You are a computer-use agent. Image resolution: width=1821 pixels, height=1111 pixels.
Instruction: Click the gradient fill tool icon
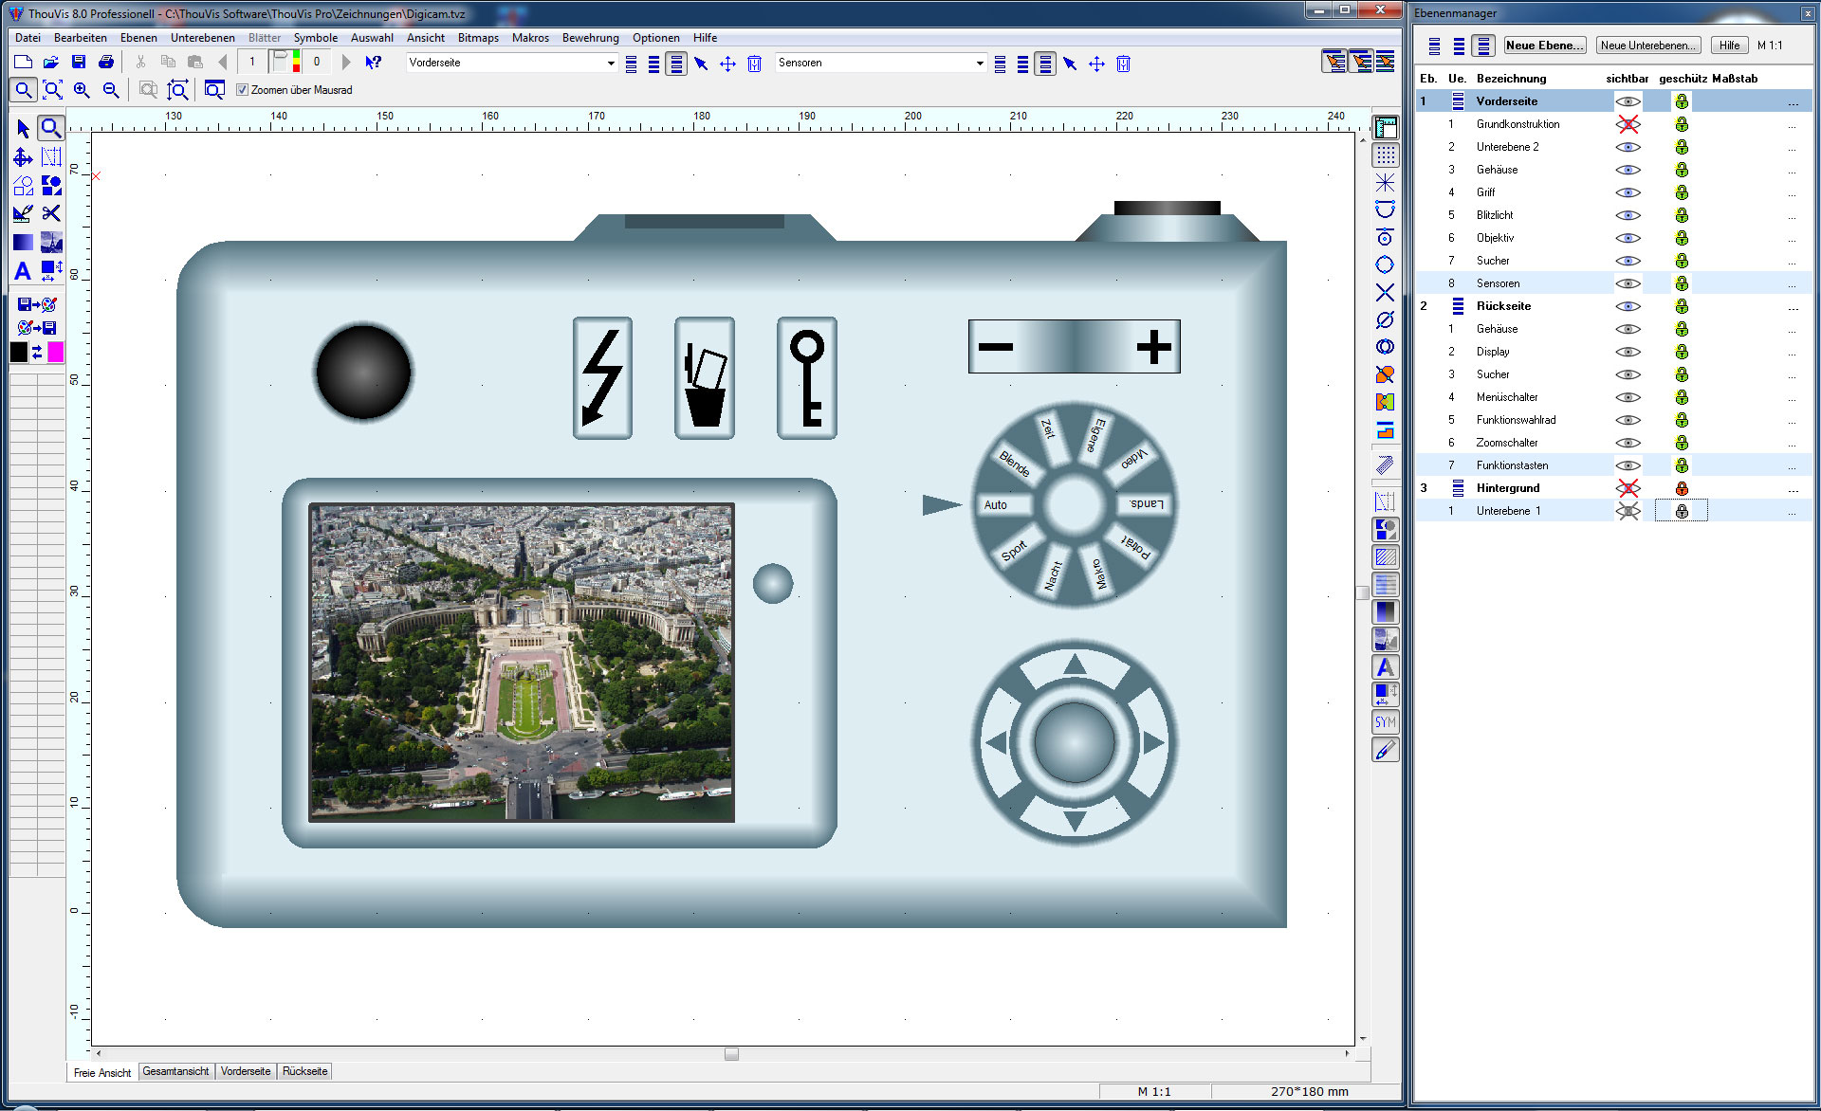pos(23,243)
